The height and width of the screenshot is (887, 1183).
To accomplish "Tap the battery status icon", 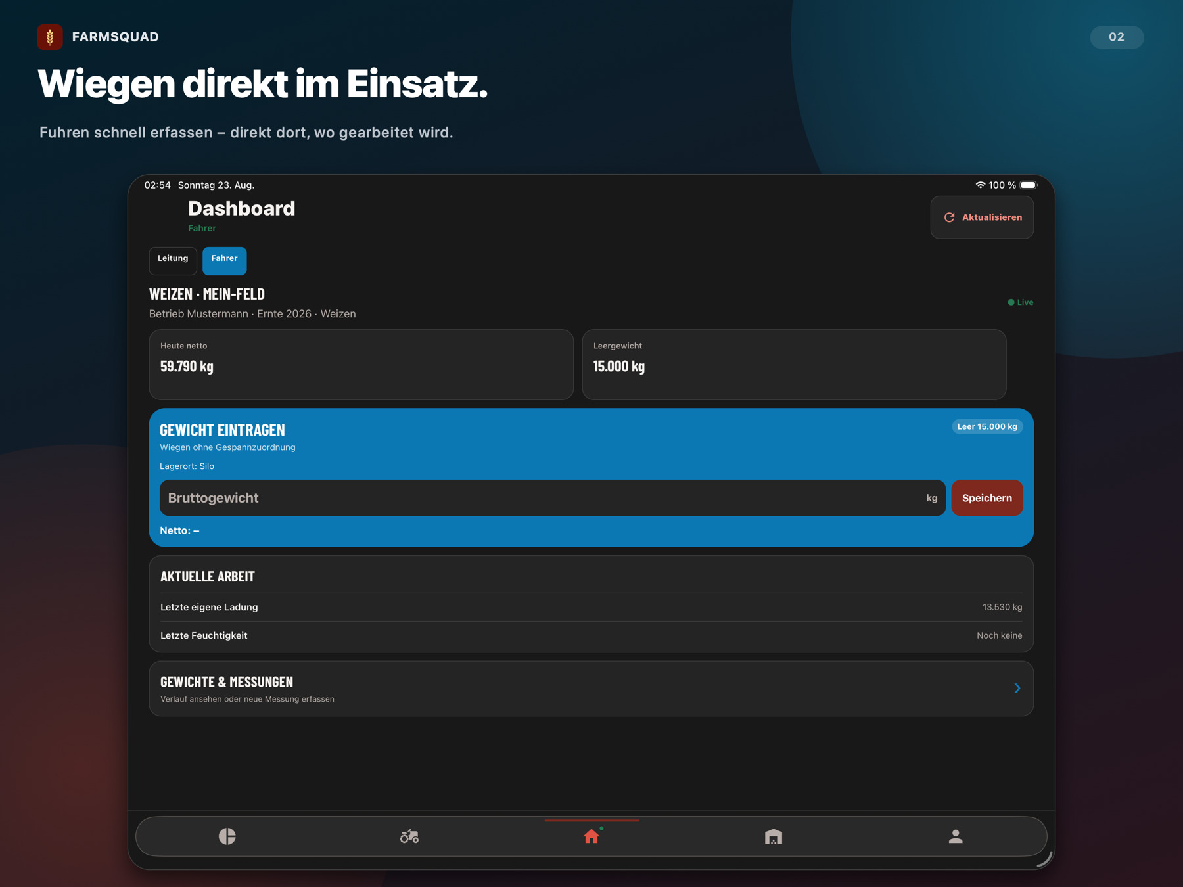I will [x=1029, y=185].
